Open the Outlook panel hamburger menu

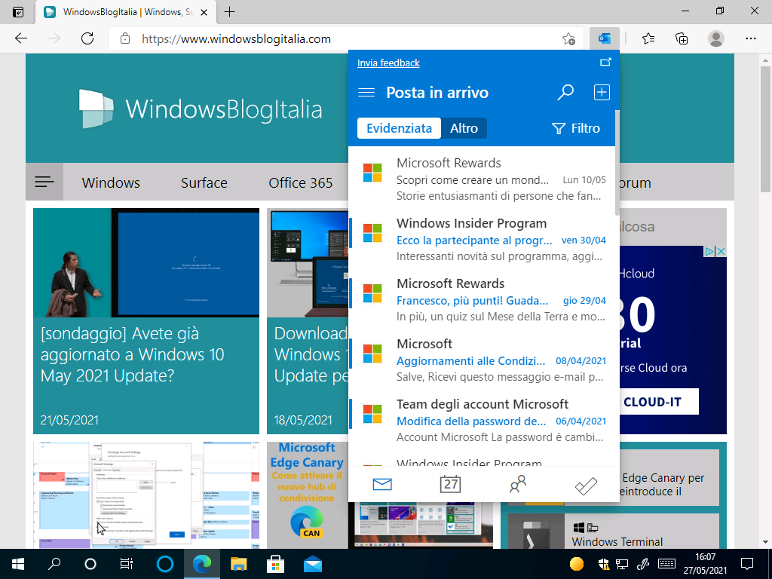366,93
